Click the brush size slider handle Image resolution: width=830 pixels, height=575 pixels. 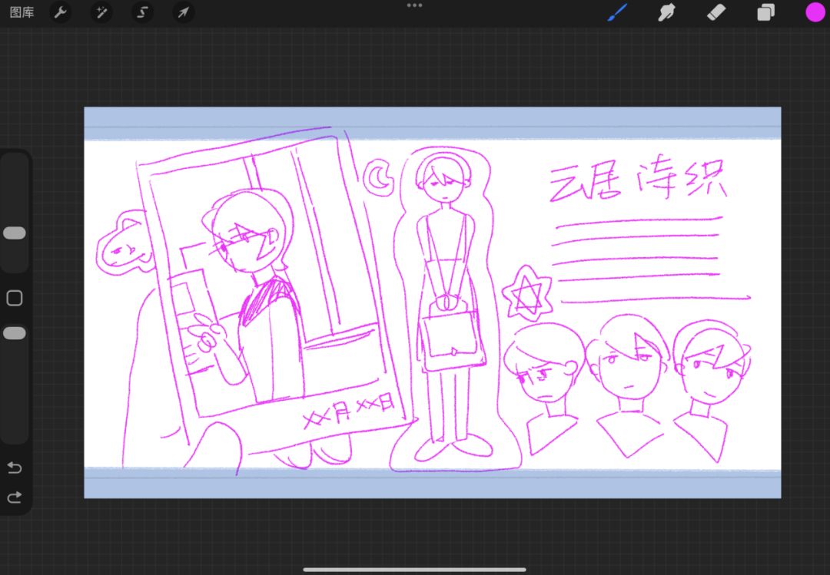tap(15, 233)
